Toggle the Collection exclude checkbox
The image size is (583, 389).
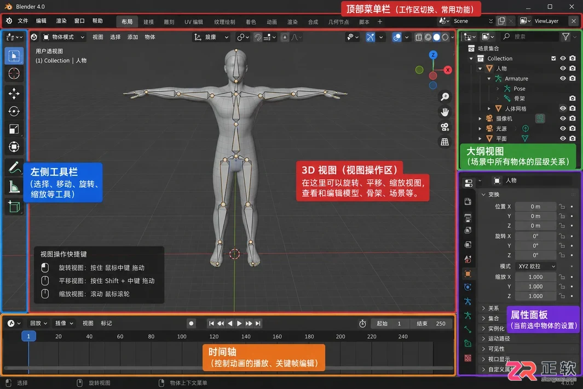click(553, 59)
